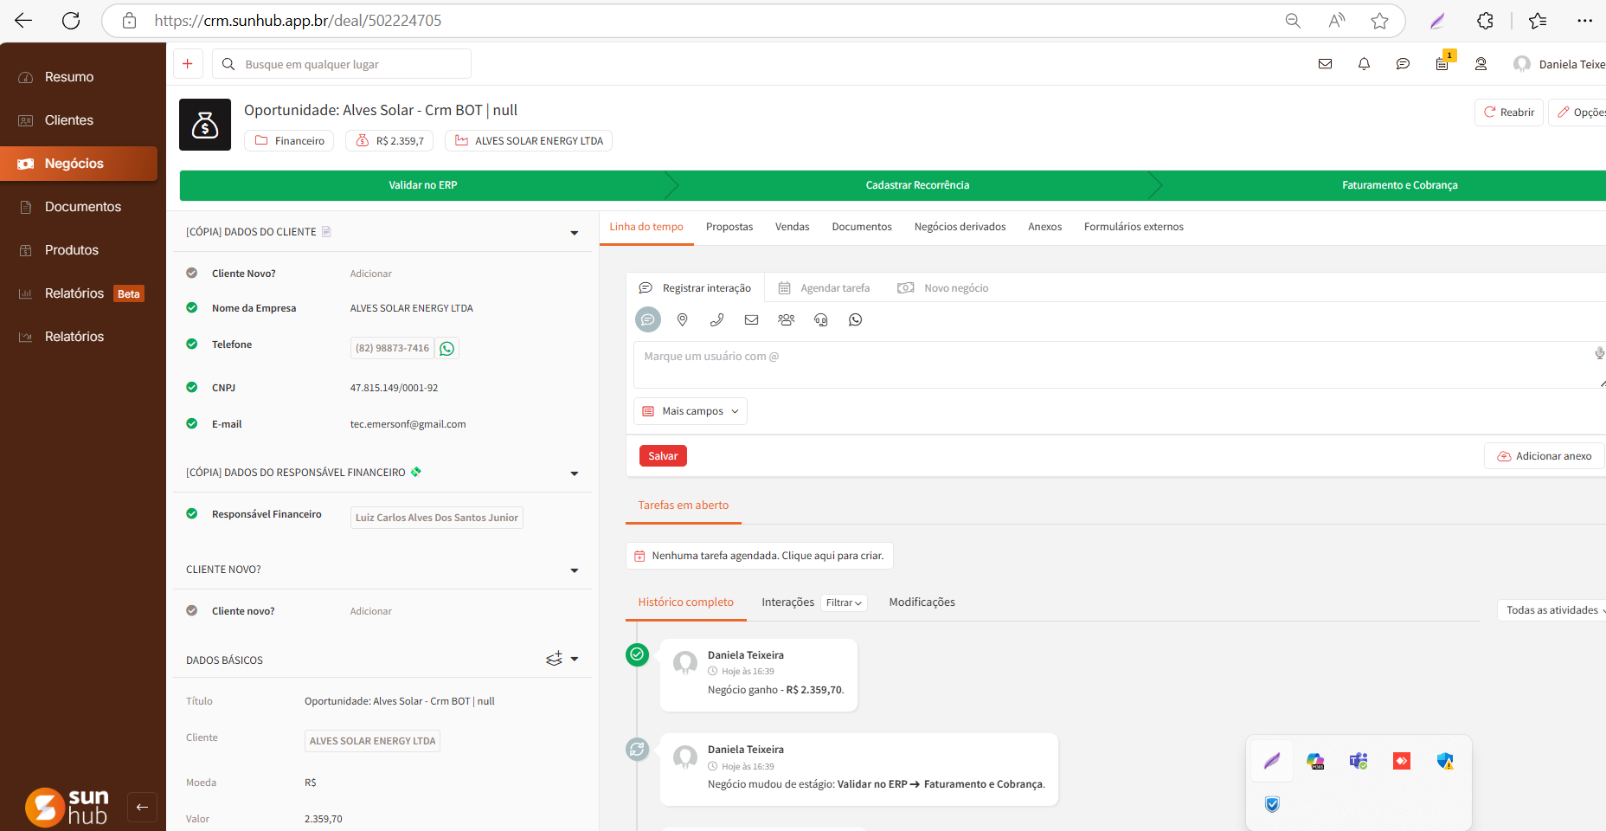
Task: Click the Reabrir button
Action: (1508, 113)
